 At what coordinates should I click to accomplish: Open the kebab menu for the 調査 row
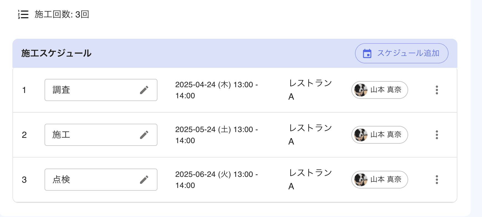437,90
